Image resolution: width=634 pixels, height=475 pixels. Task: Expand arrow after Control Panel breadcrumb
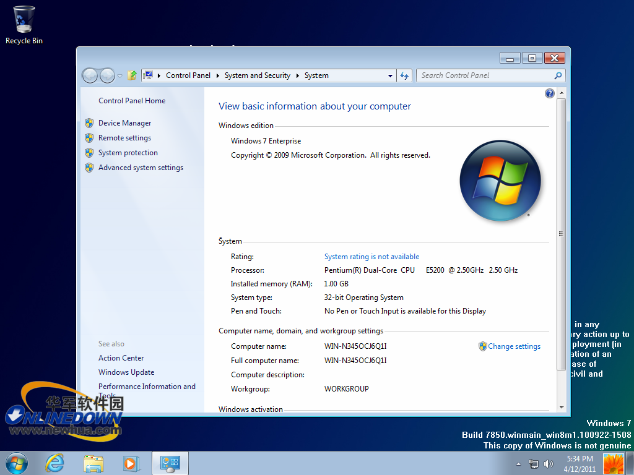217,75
